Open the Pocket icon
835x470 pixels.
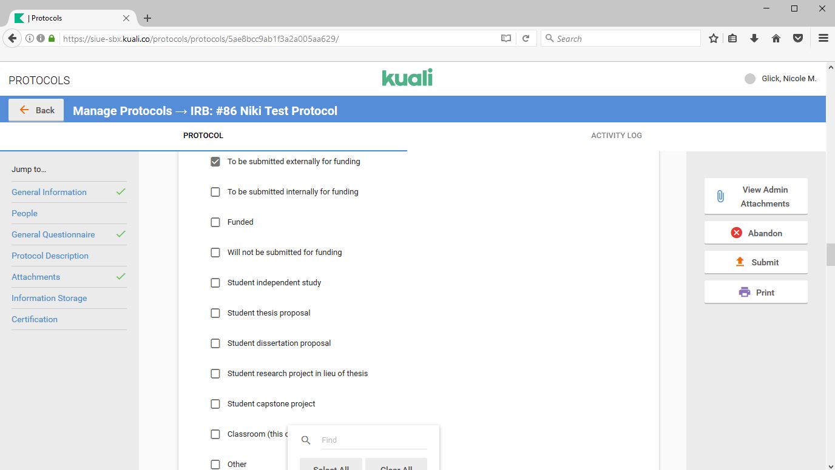(798, 38)
